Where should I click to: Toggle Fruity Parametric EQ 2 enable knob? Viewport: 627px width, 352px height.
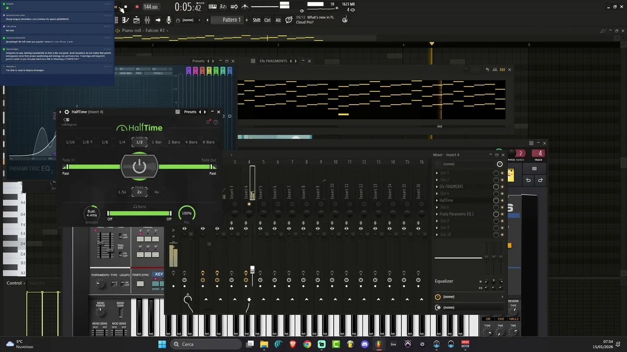496,214
